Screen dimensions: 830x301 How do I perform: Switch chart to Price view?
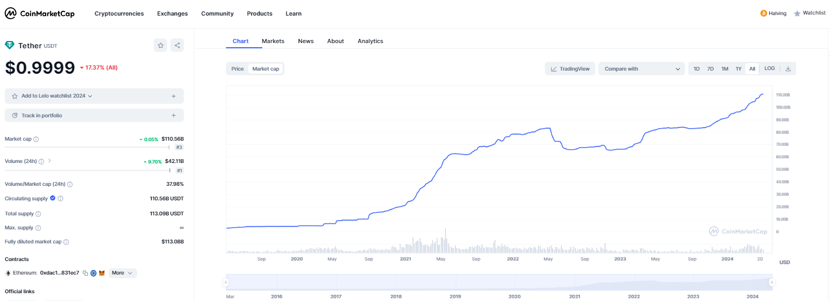point(237,69)
